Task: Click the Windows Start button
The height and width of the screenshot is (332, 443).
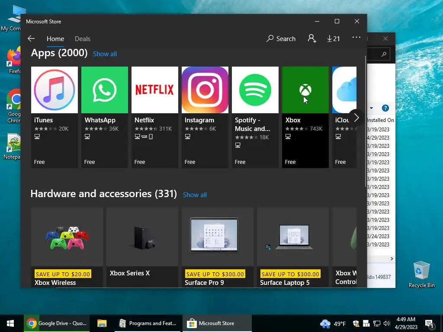Action: click(x=10, y=323)
